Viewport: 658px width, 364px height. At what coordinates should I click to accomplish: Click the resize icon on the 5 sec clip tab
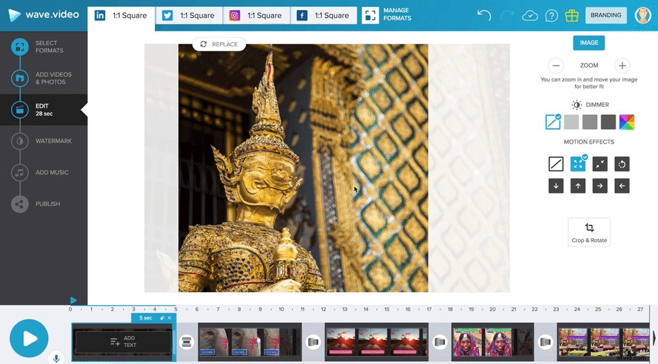(x=162, y=318)
